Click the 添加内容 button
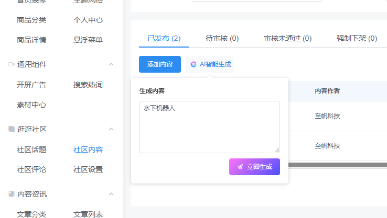Image resolution: width=387 pixels, height=218 pixels. pyautogui.click(x=160, y=64)
